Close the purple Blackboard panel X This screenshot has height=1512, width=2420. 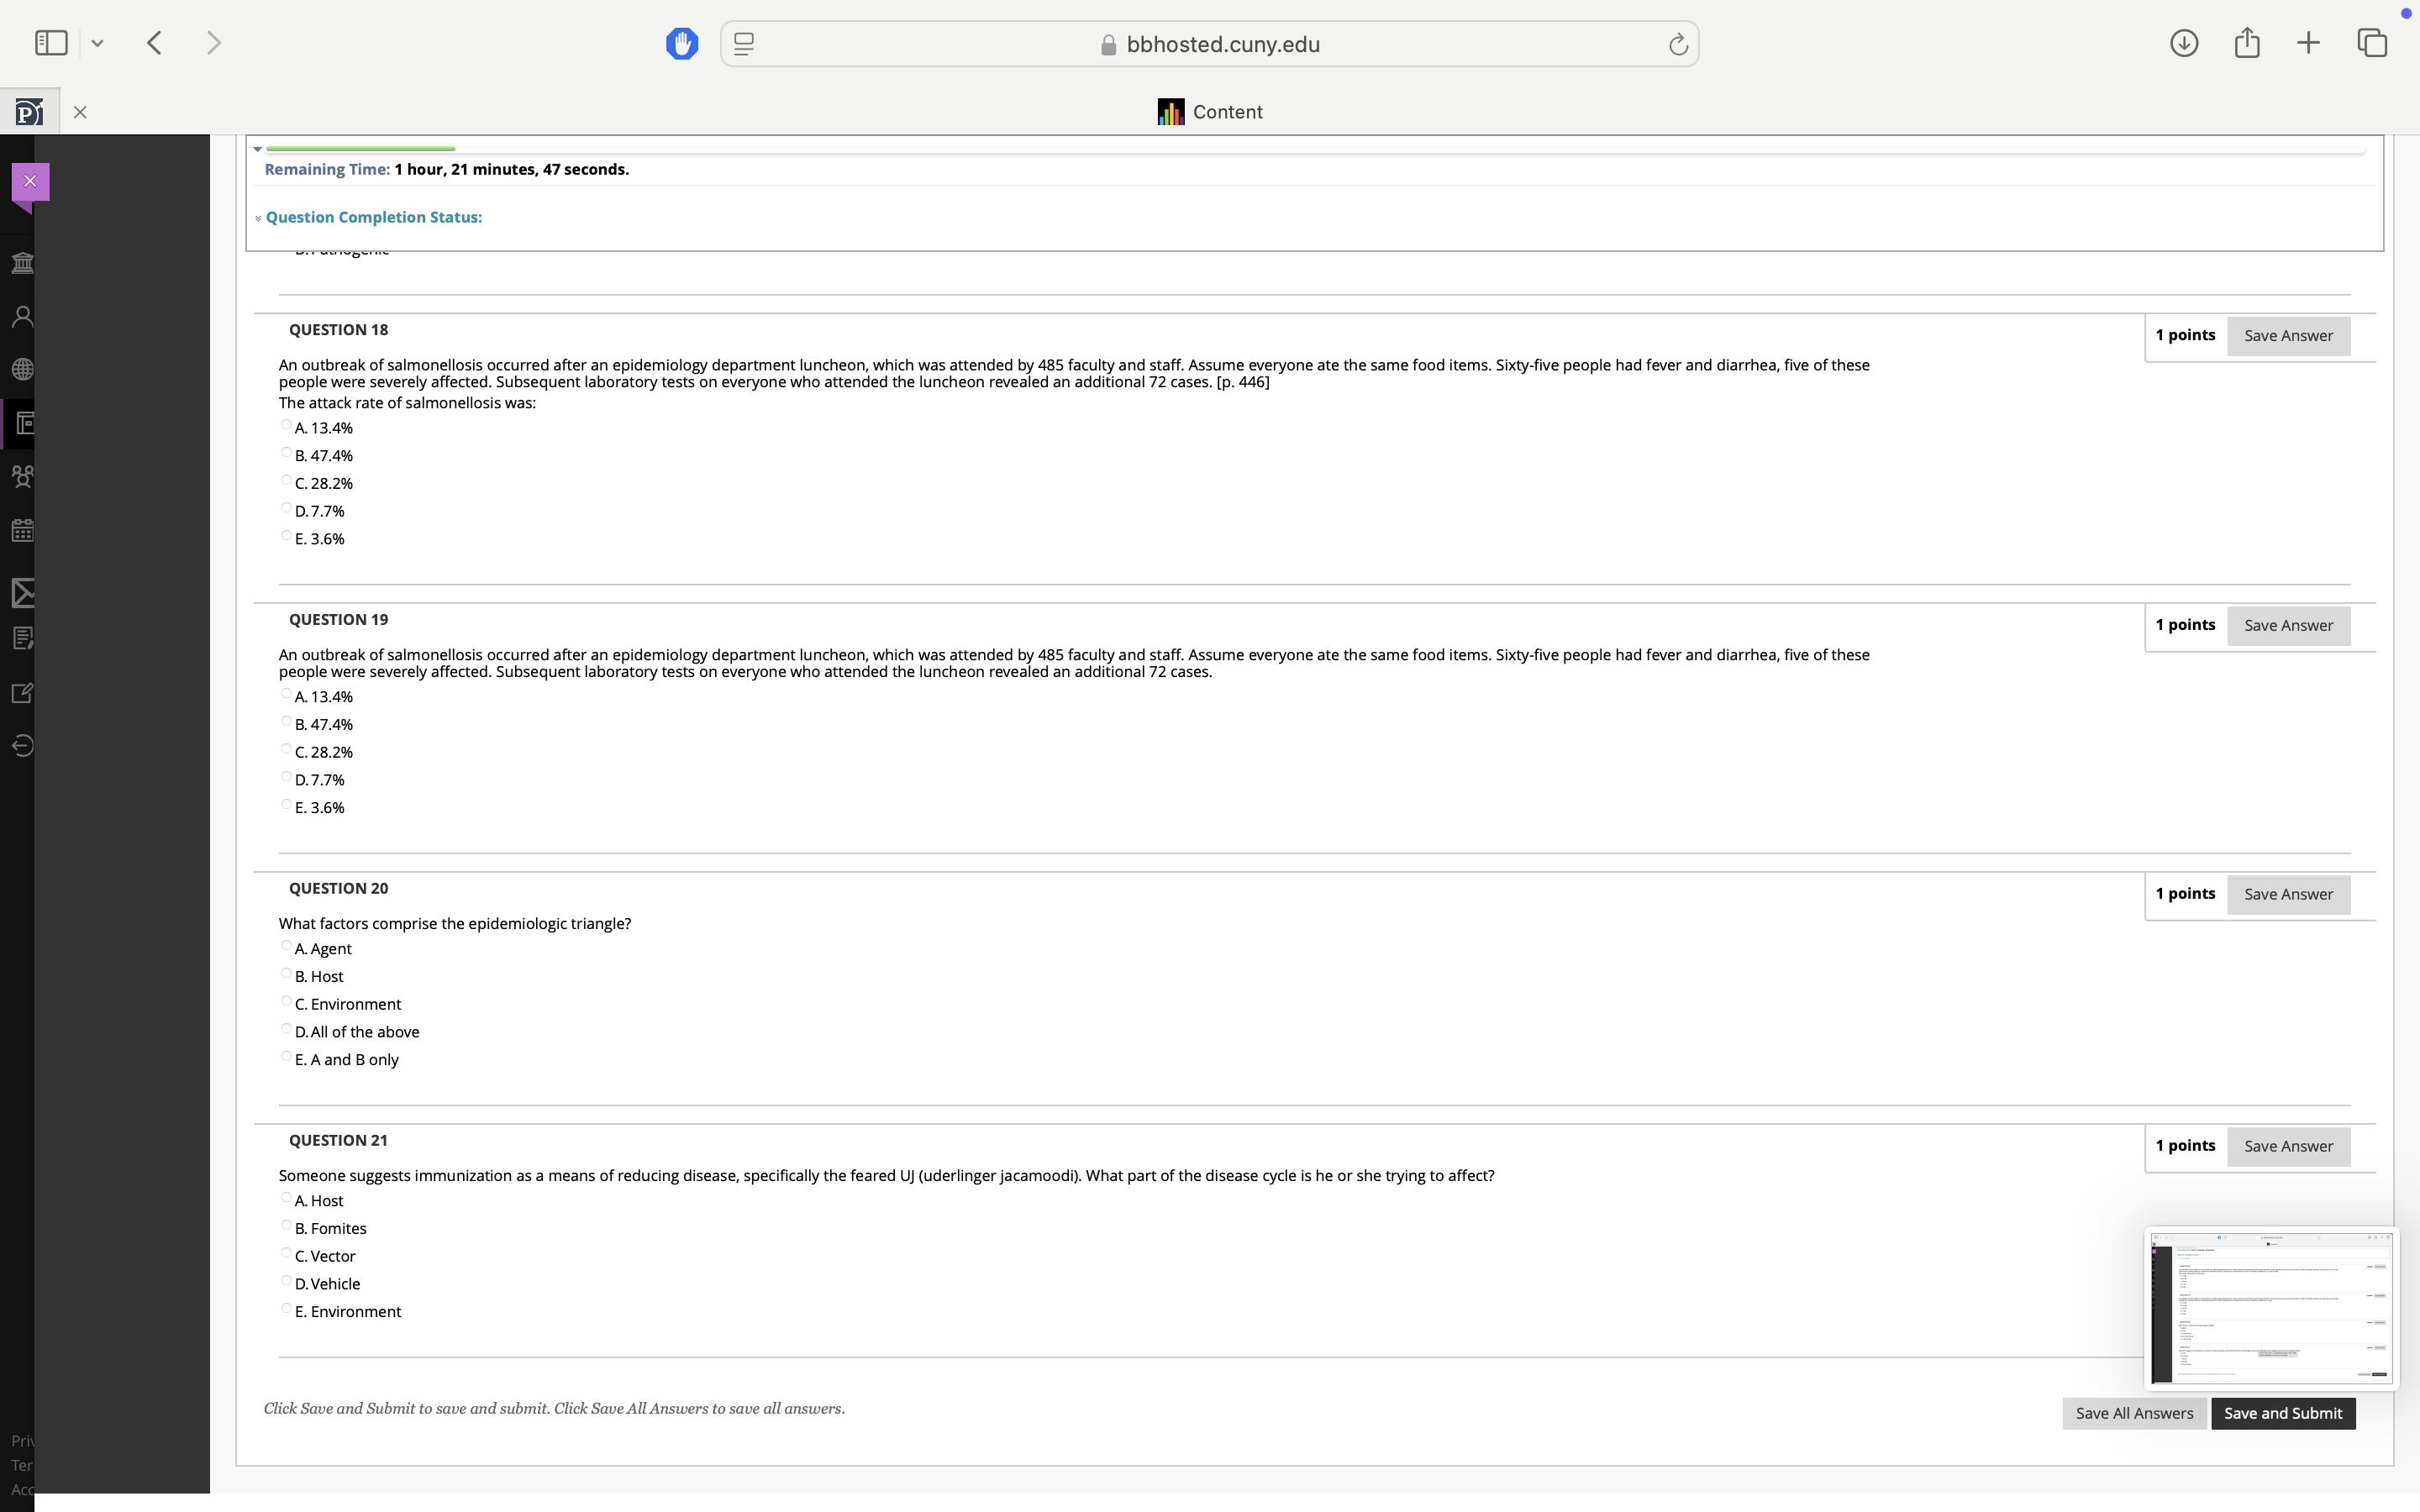[x=30, y=181]
